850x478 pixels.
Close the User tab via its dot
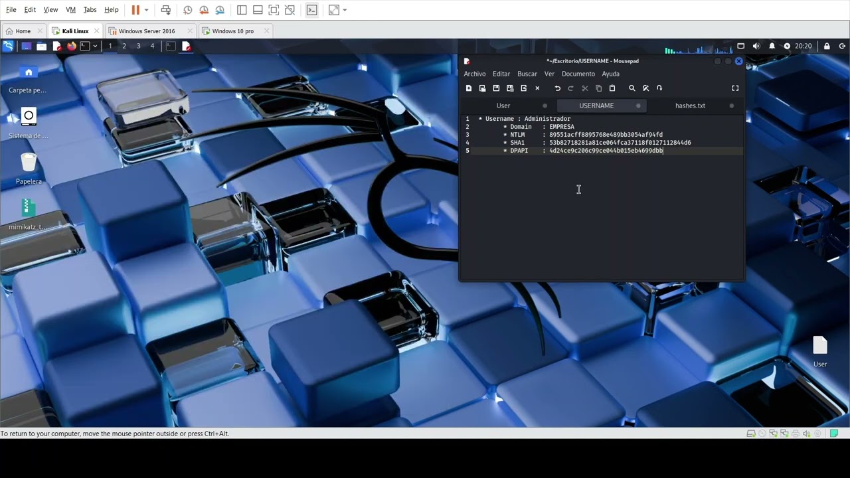pos(545,106)
